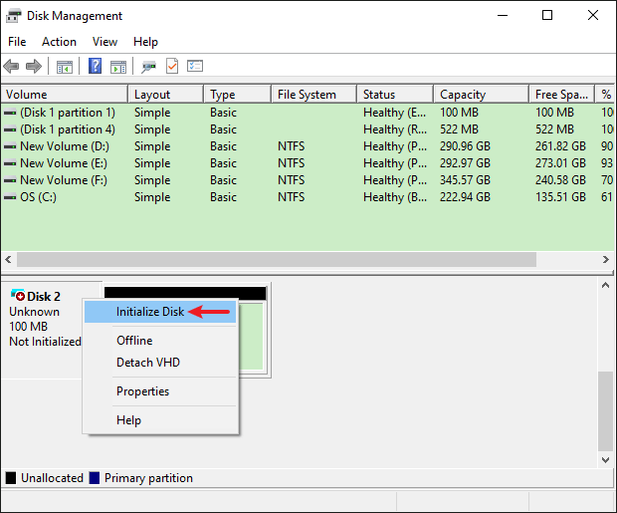Click the black unallocated bar of Disk 2
617x513 pixels.
185,294
